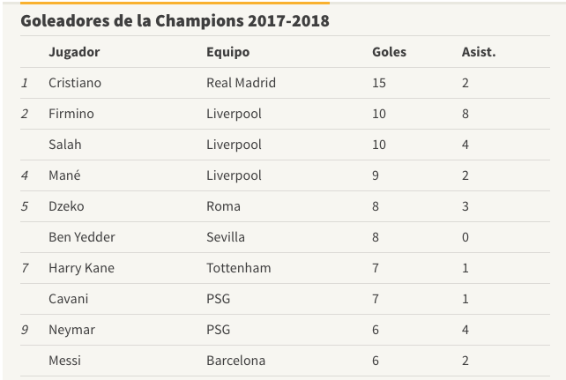The width and height of the screenshot is (566, 380).
Task: Click Harry Kane's name
Action: [x=81, y=268]
